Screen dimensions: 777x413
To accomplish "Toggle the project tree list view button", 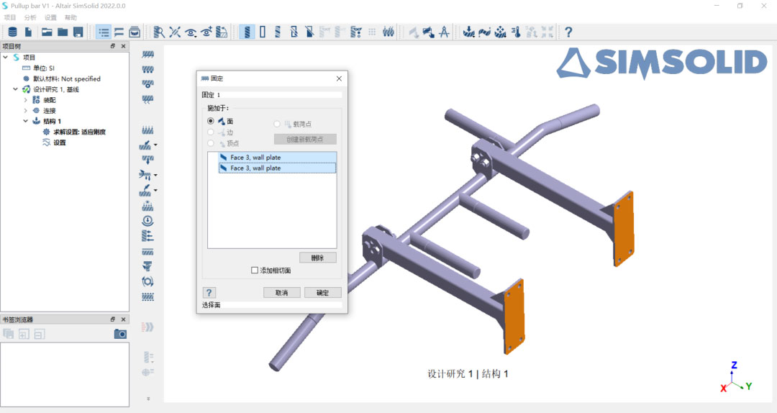I will tap(104, 32).
